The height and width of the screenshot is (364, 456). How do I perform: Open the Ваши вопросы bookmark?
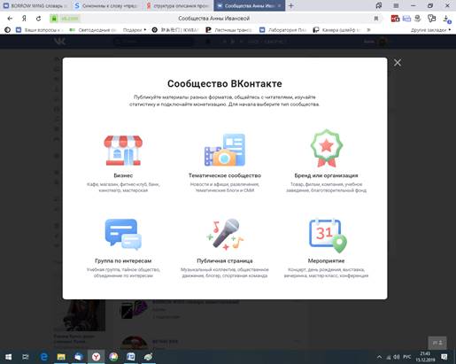point(40,30)
